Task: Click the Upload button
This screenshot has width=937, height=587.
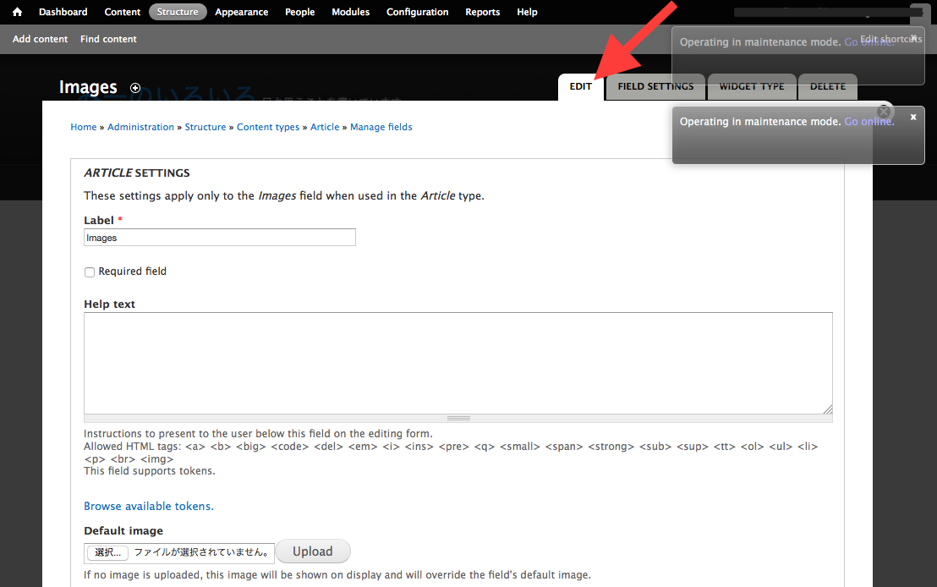Action: [313, 551]
